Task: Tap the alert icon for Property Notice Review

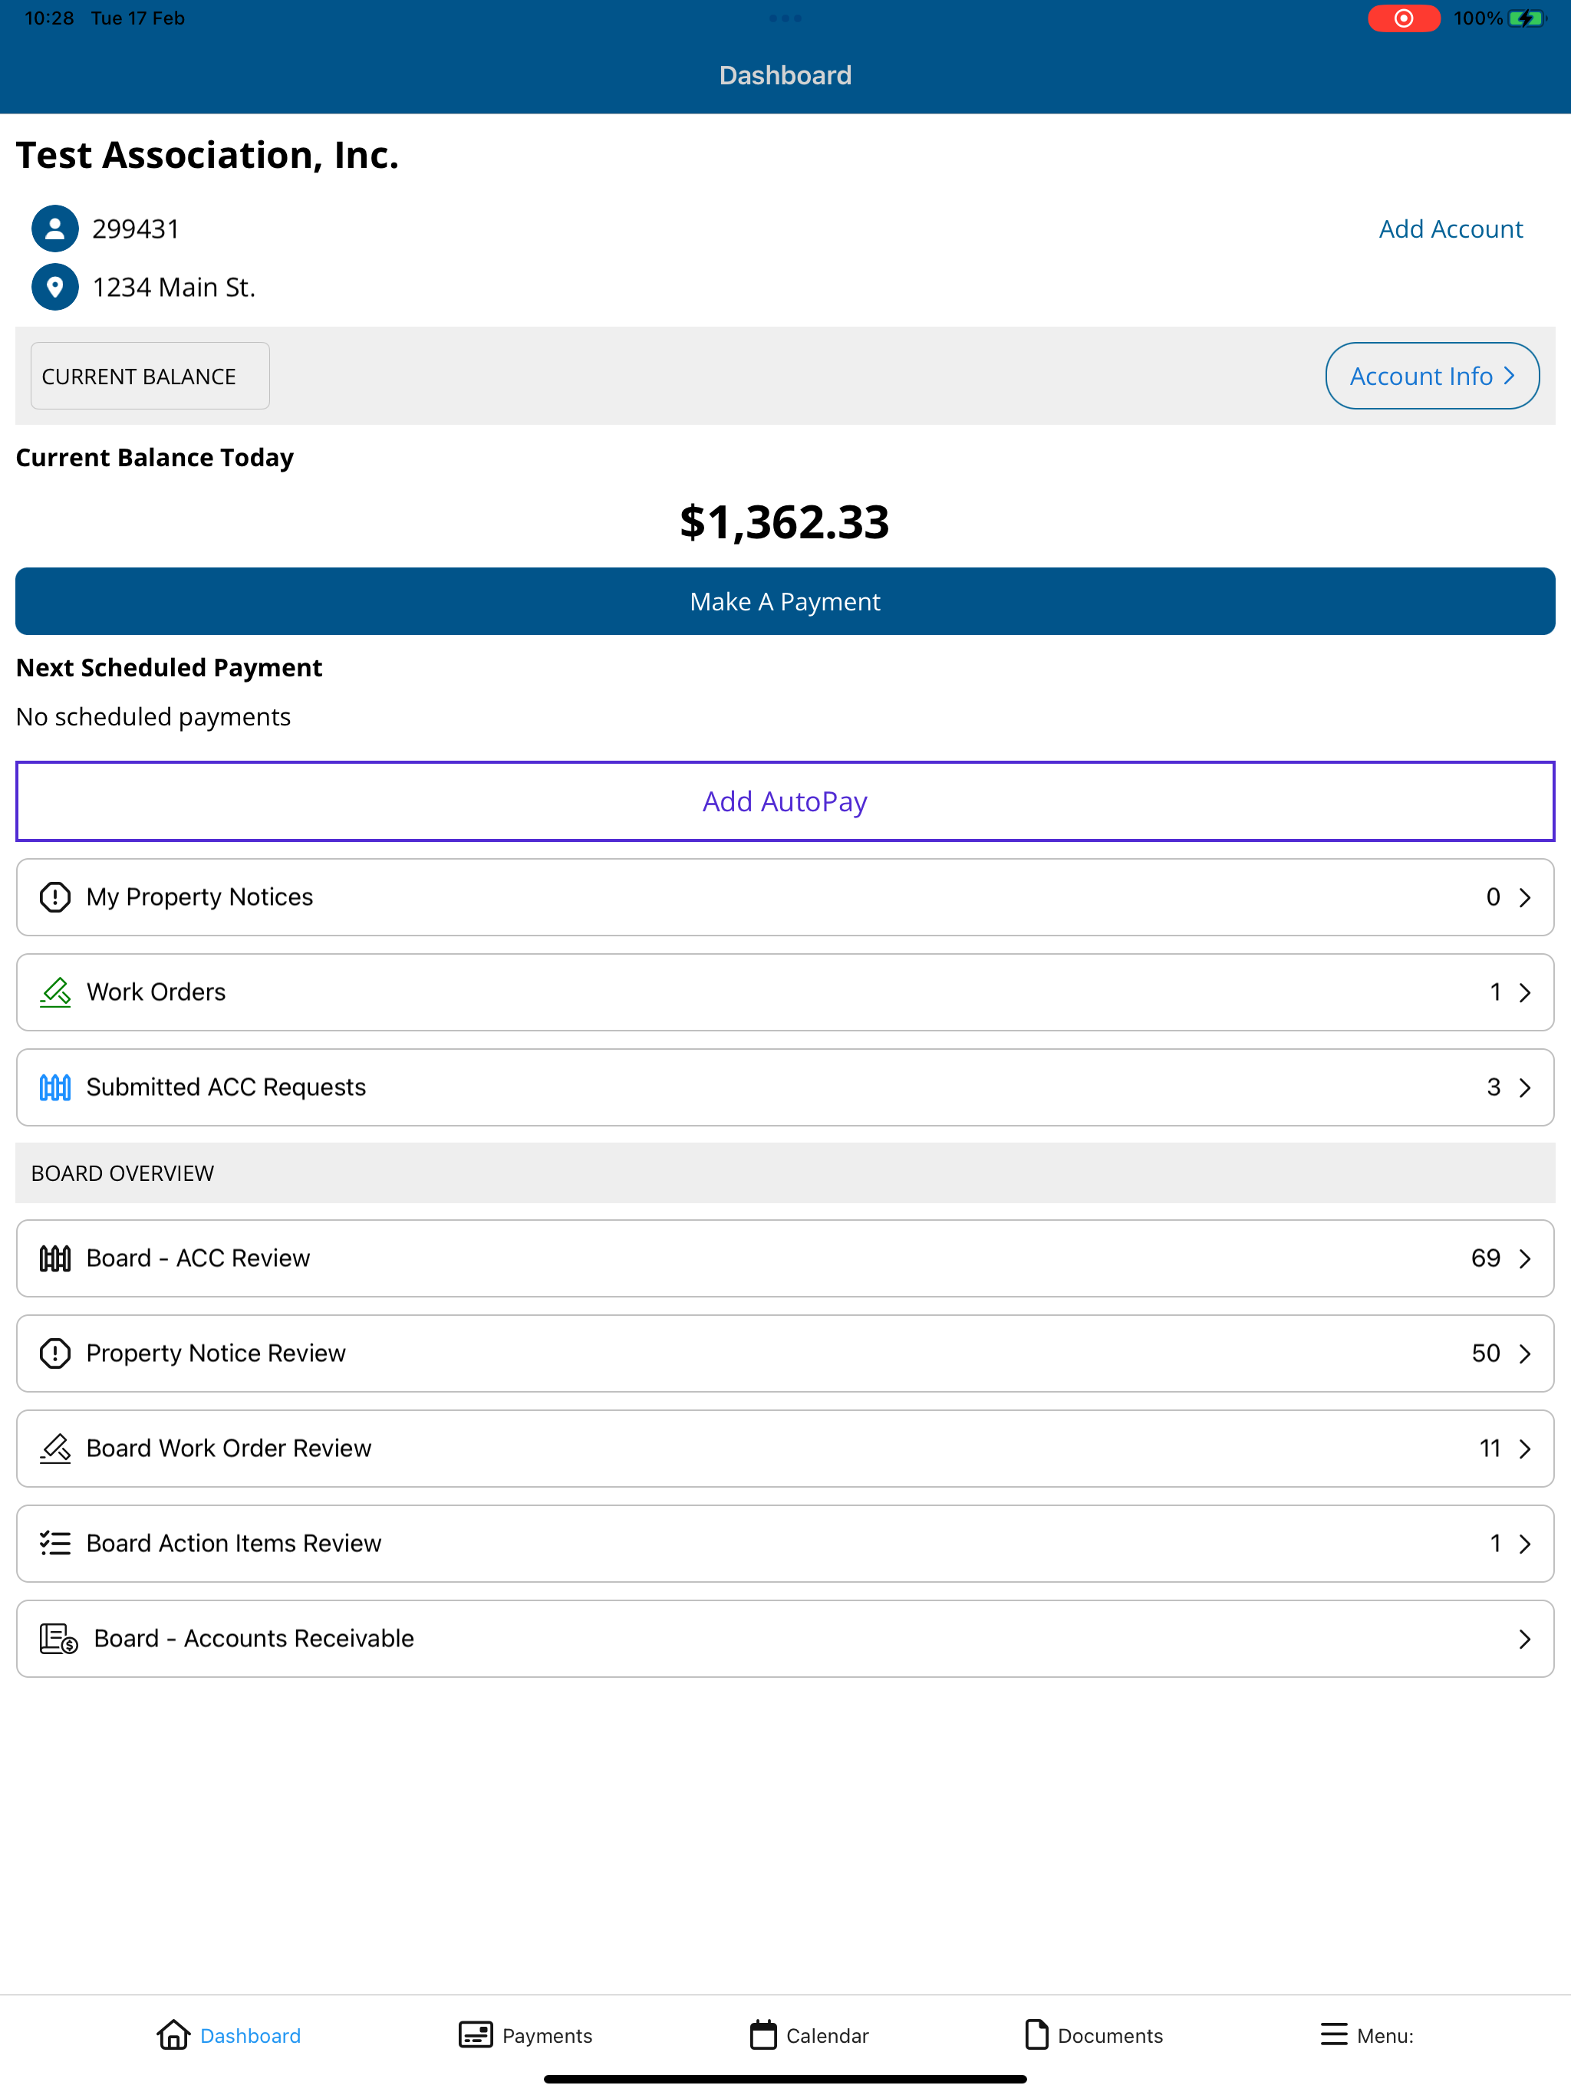Action: [55, 1353]
